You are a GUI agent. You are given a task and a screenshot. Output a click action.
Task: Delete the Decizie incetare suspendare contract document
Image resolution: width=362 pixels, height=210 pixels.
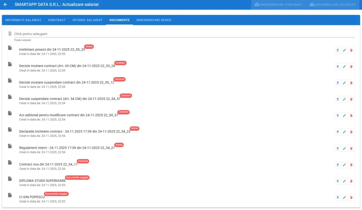pyautogui.click(x=351, y=83)
